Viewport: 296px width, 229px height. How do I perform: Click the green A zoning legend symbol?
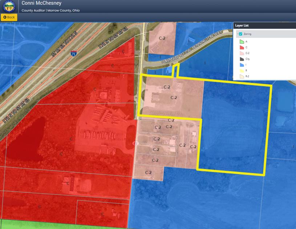click(242, 41)
